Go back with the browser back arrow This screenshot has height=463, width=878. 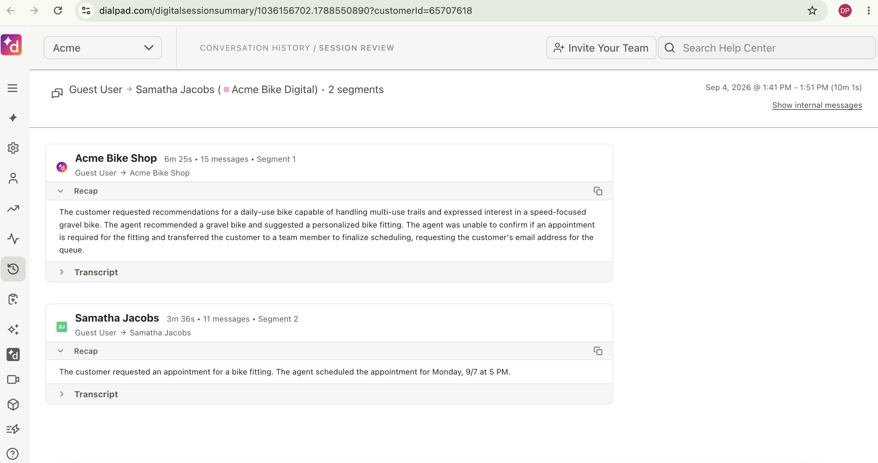coord(11,11)
